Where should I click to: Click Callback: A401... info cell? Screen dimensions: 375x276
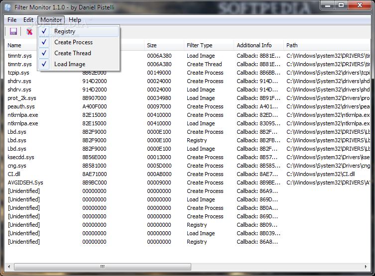tap(257, 106)
